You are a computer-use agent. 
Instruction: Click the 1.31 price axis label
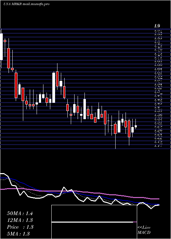[x=158, y=123]
